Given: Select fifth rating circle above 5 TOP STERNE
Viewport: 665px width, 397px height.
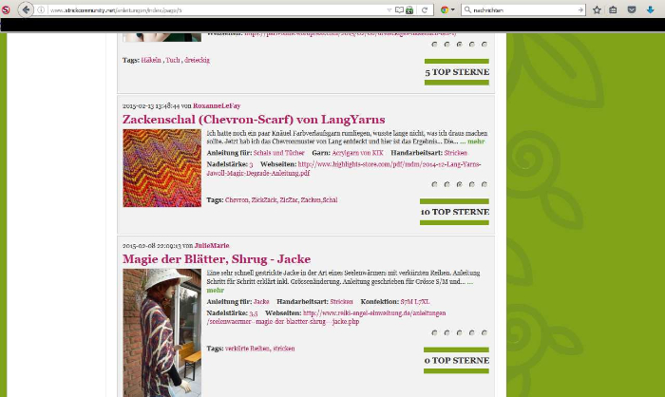Looking at the screenshot, I should click(484, 44).
